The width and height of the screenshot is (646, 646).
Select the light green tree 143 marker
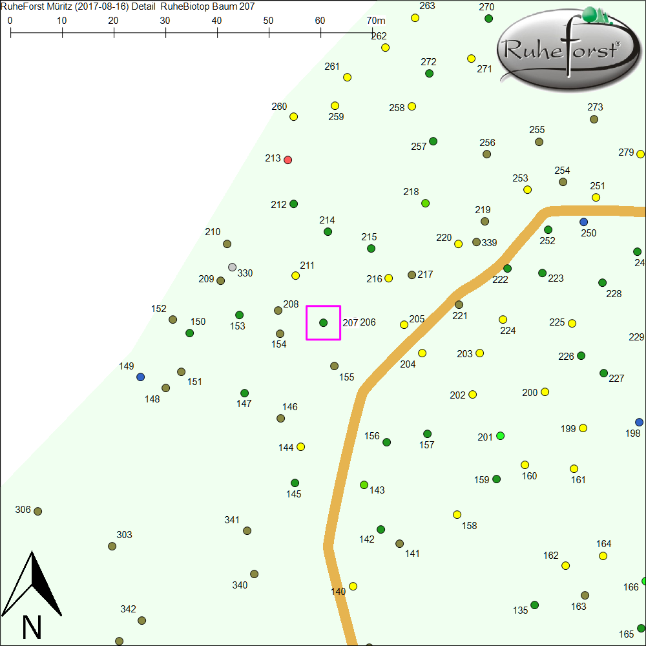pyautogui.click(x=364, y=484)
